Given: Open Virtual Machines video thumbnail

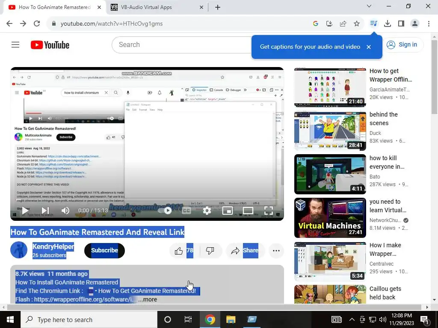Looking at the screenshot, I should 330,218.
